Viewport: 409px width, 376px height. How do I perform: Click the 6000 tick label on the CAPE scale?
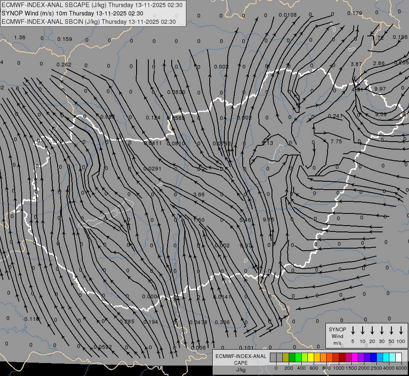(x=401, y=368)
